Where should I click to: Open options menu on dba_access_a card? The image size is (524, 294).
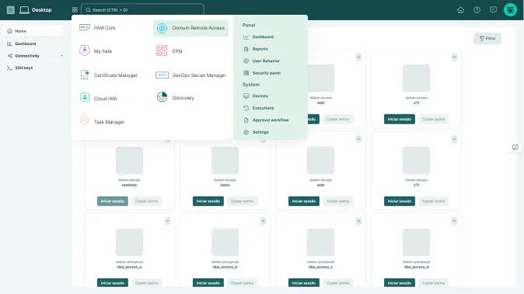tap(167, 221)
